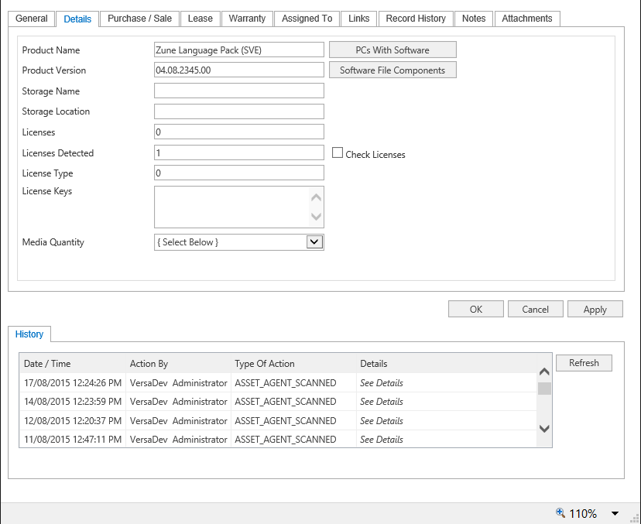This screenshot has height=524, width=641.
Task: Click History list scroll up arrow
Action: pos(544,372)
